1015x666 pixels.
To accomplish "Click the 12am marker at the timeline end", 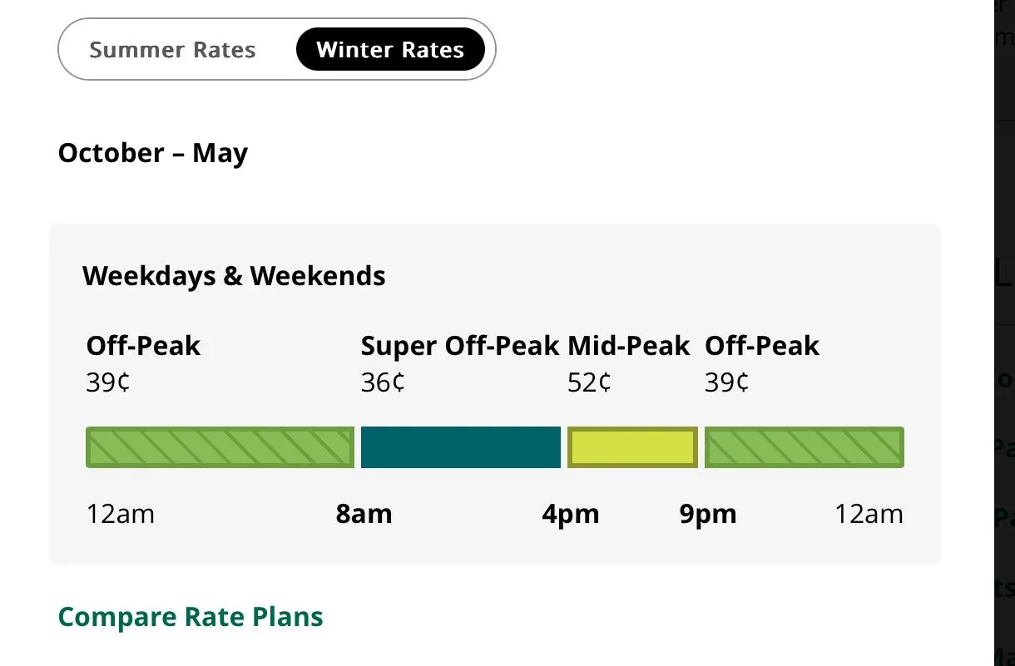I will (869, 514).
